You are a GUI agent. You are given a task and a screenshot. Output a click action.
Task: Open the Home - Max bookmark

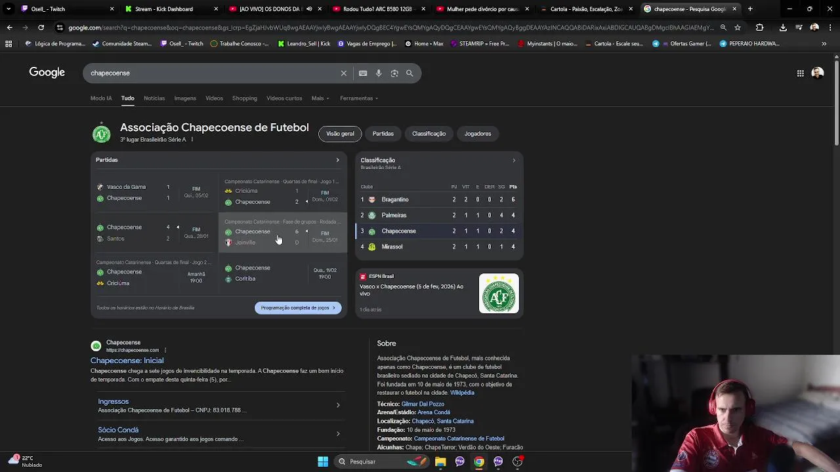pos(424,43)
